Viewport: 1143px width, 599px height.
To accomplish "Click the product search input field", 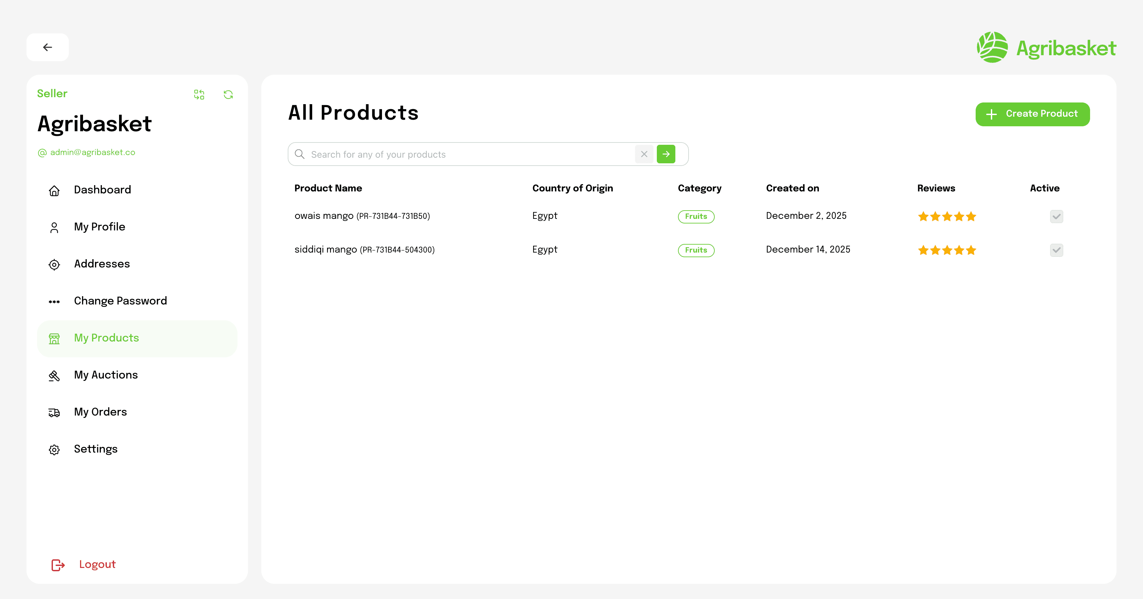I will click(466, 154).
